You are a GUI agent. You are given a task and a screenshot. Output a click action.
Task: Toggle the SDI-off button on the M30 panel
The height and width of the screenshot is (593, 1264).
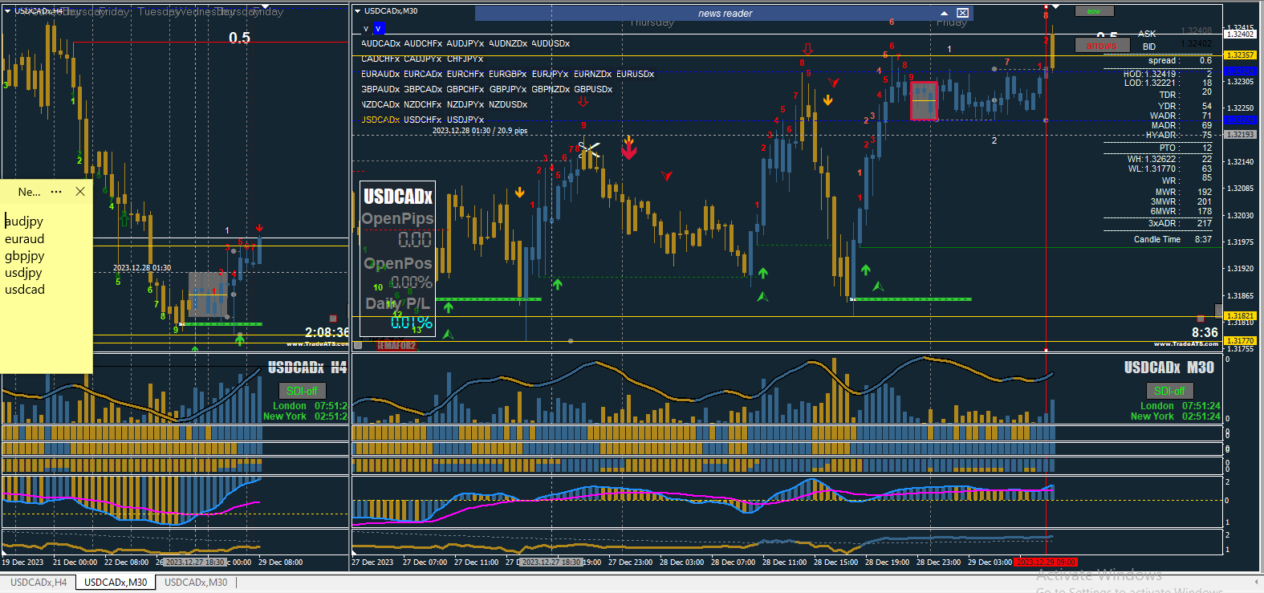click(1169, 391)
